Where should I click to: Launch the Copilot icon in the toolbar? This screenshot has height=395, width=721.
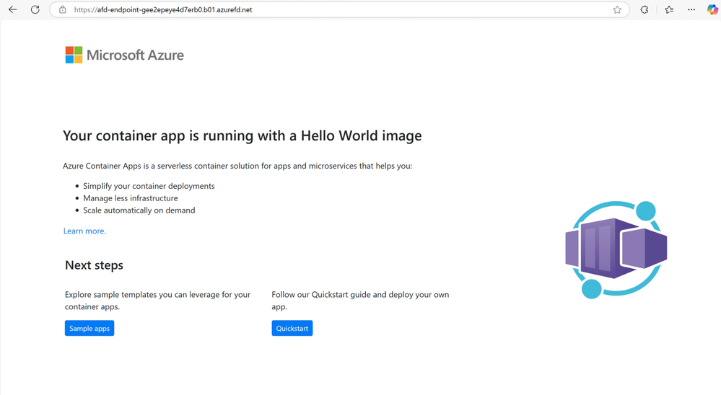click(712, 9)
